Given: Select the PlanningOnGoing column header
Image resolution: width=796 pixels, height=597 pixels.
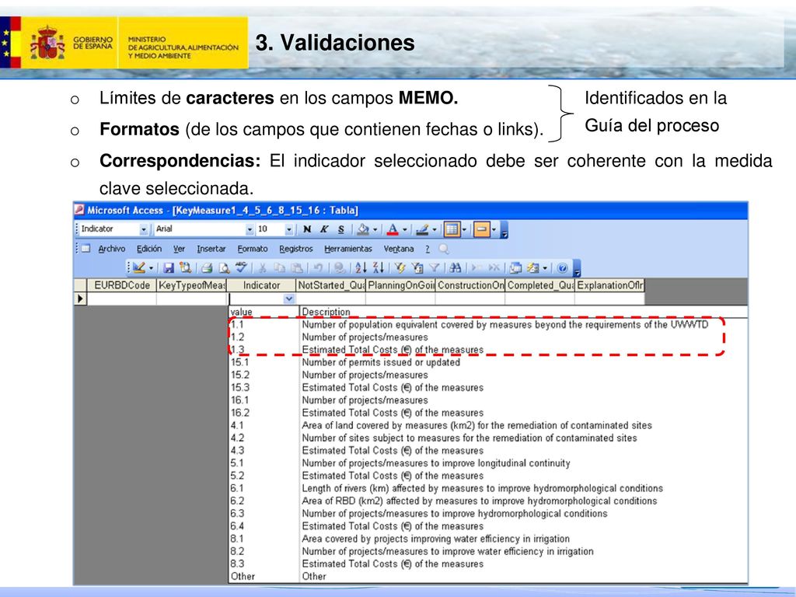Looking at the screenshot, I should tap(401, 285).
